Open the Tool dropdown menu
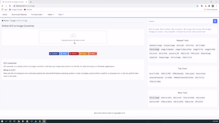This screenshot has width=219, height=123. [61, 14]
